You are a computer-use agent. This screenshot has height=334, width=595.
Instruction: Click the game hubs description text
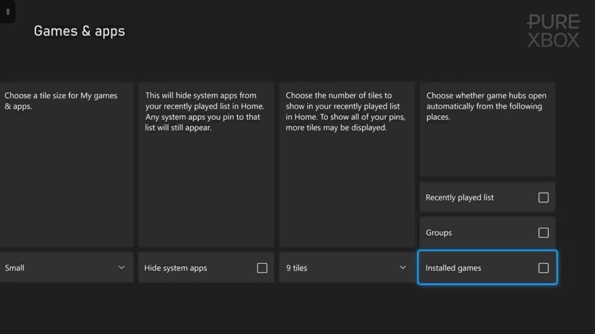click(x=486, y=106)
